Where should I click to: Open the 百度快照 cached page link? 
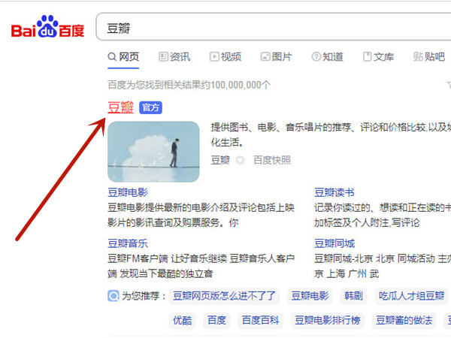coord(271,160)
